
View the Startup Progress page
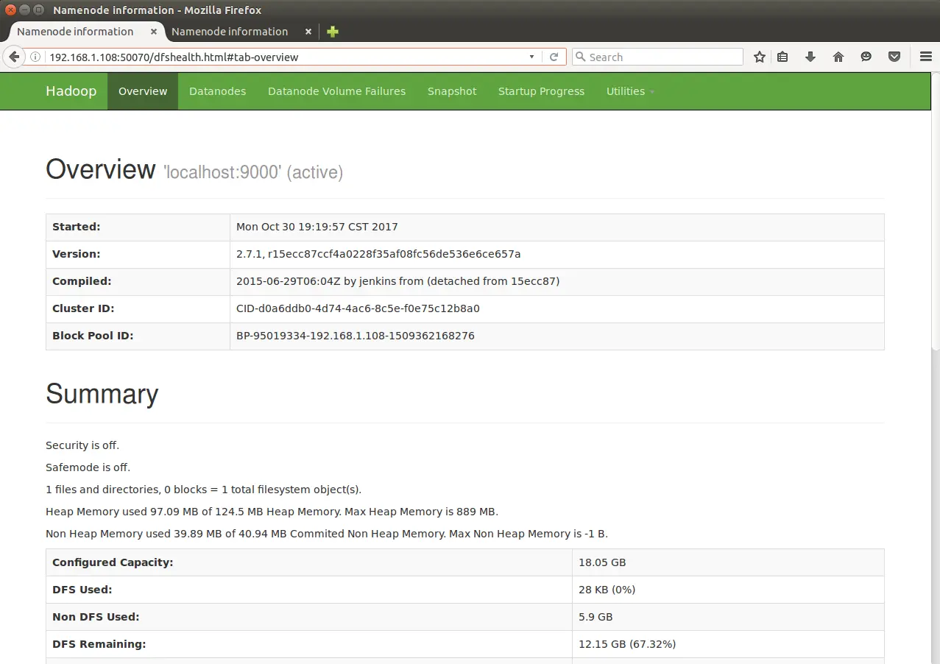tap(541, 91)
